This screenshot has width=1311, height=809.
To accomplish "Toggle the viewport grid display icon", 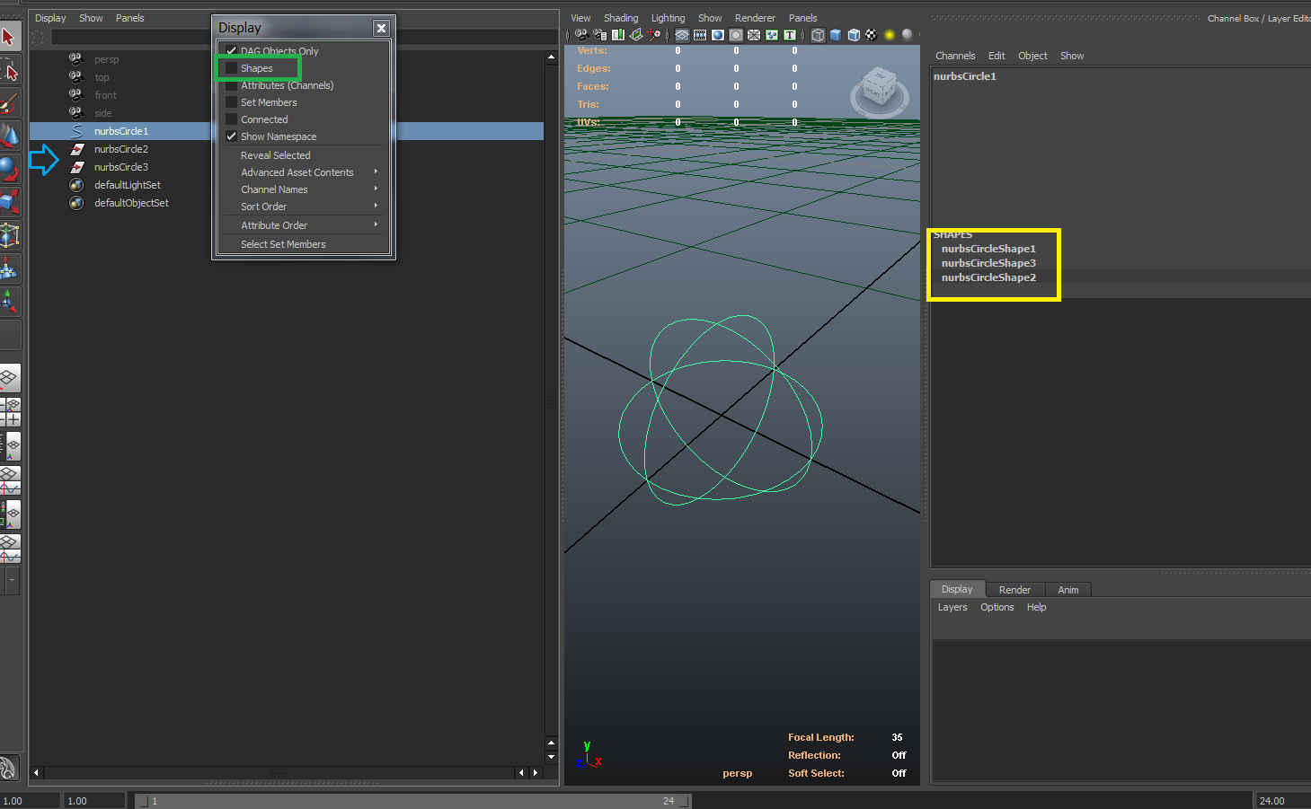I will point(682,35).
